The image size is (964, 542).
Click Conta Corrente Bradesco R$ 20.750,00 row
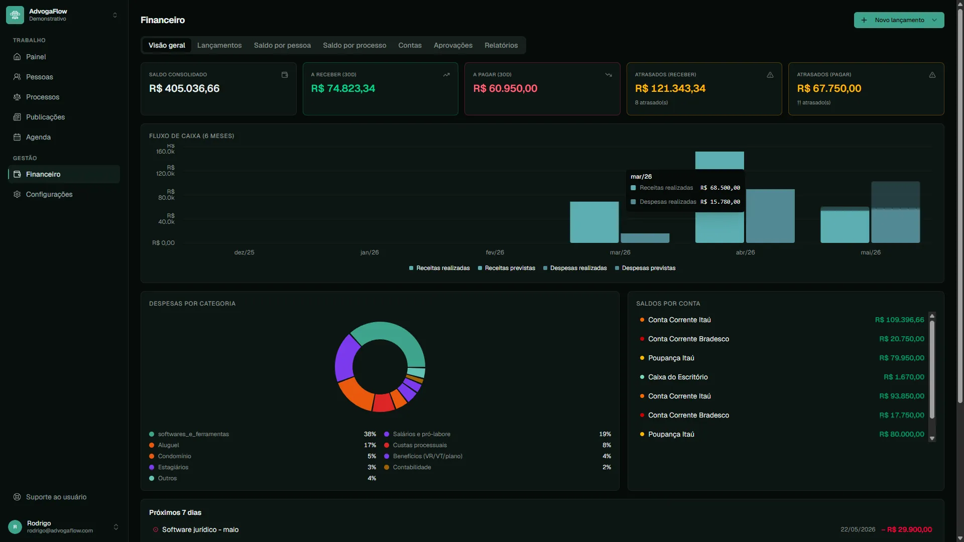[x=782, y=339]
